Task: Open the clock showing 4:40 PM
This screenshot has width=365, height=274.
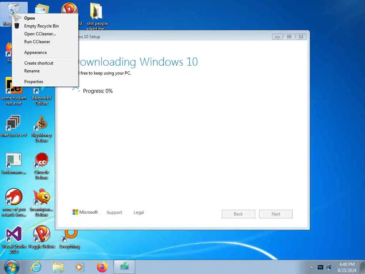Action: click(347, 267)
